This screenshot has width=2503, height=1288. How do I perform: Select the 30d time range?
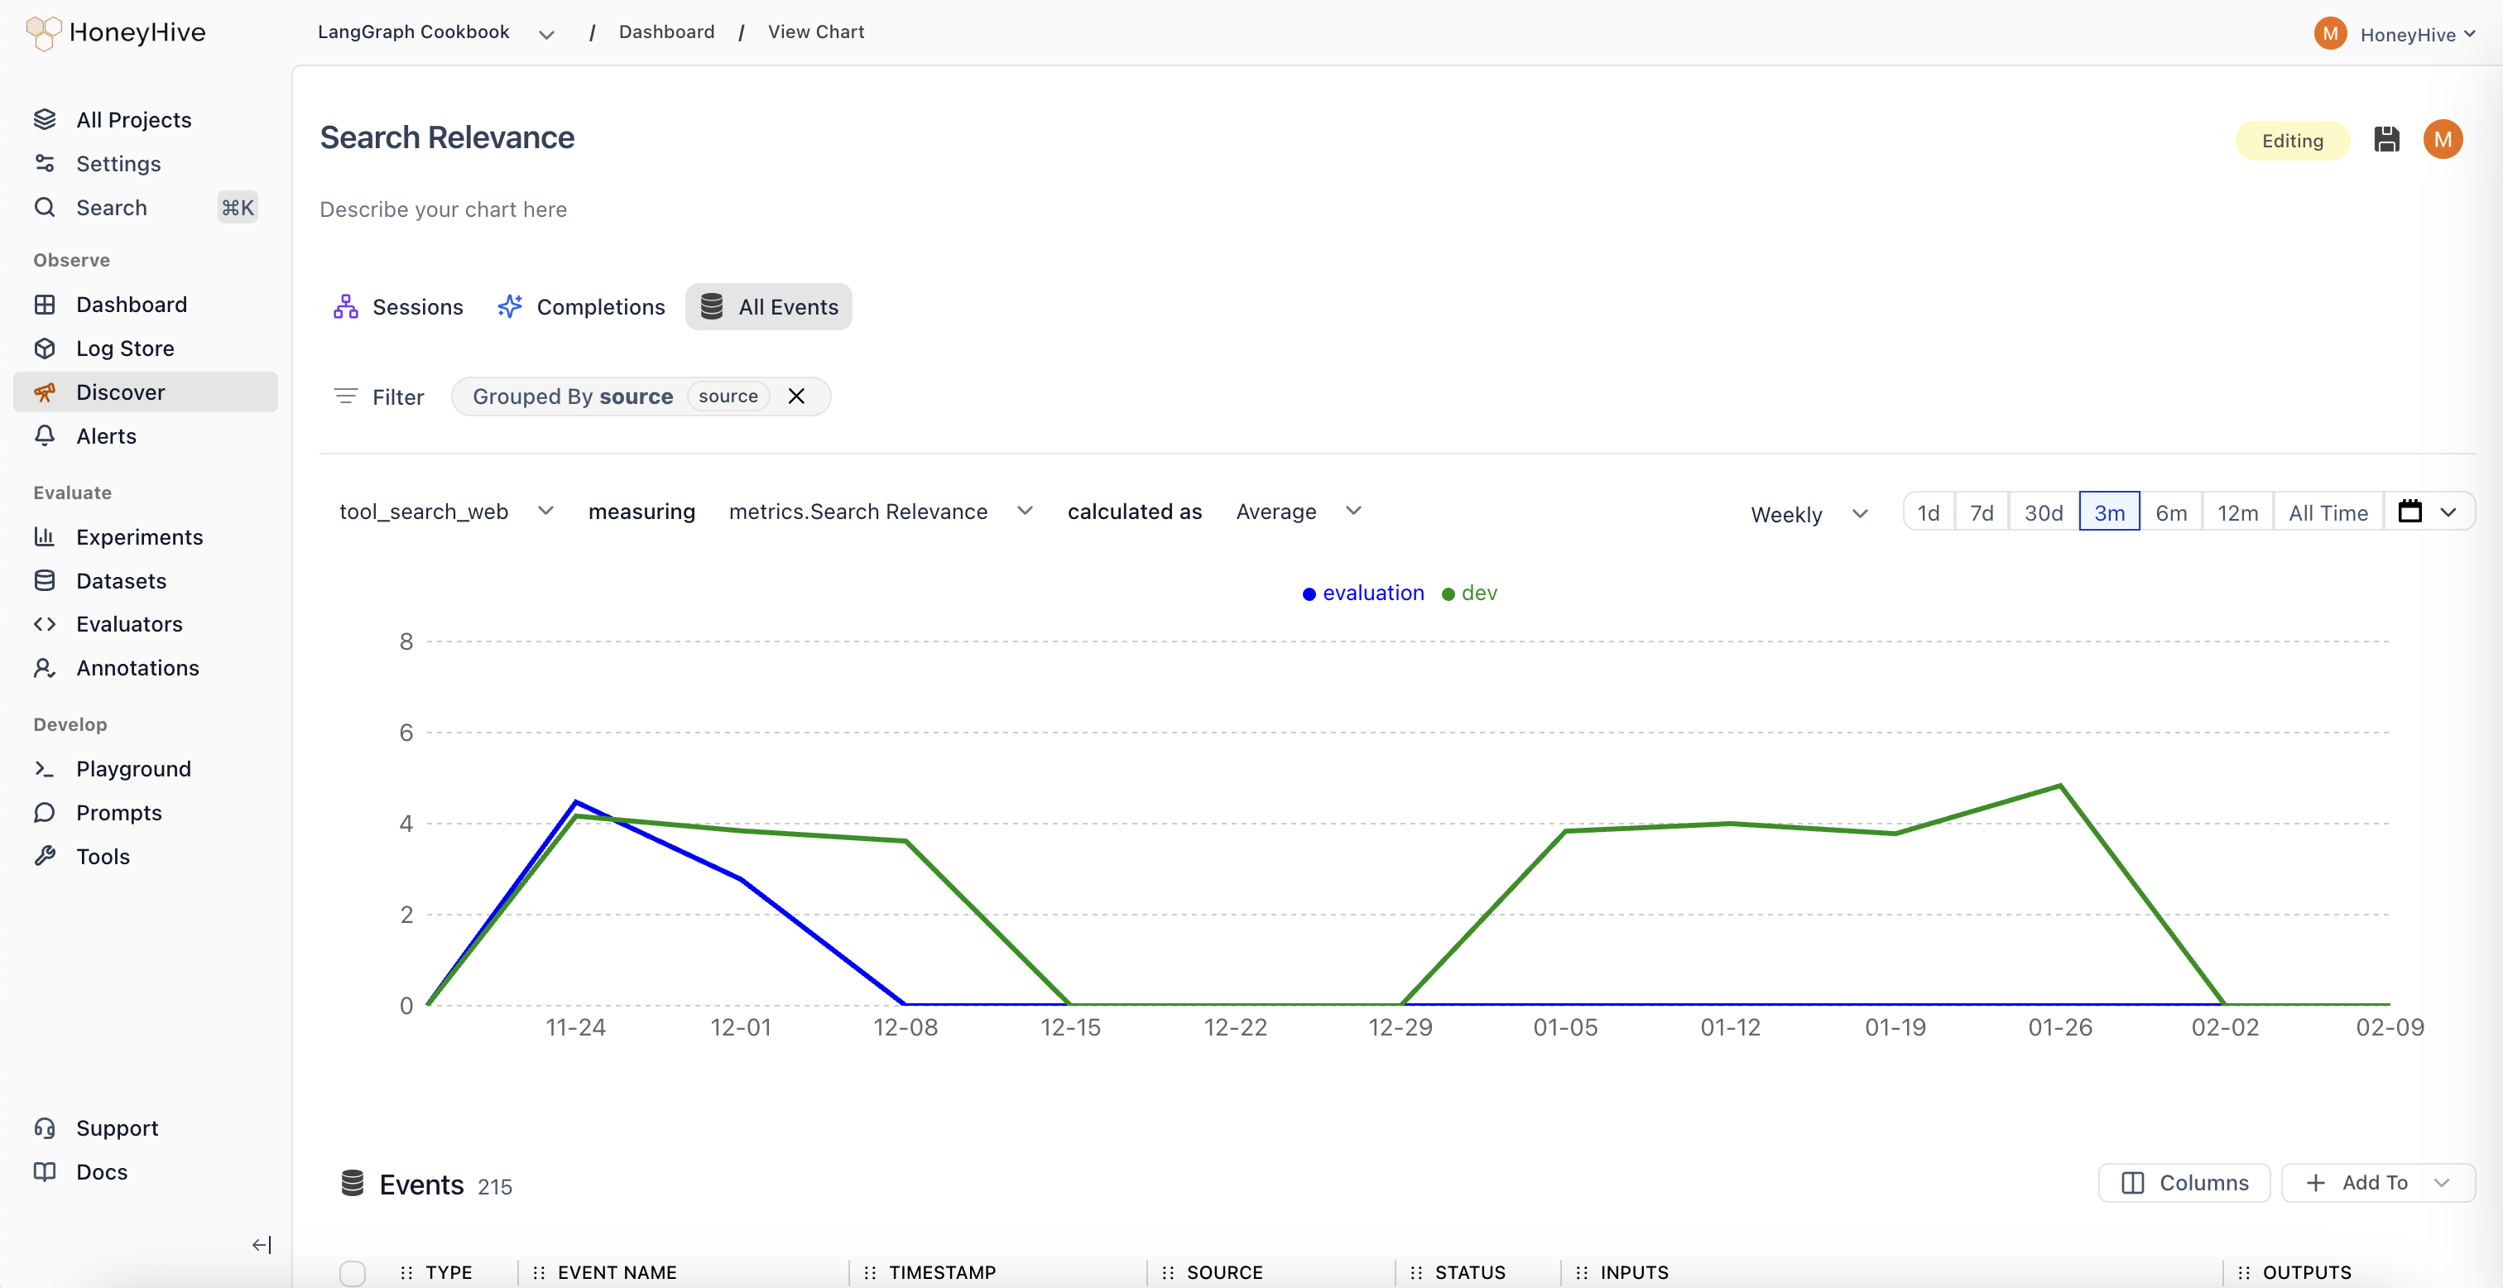[x=2044, y=512]
